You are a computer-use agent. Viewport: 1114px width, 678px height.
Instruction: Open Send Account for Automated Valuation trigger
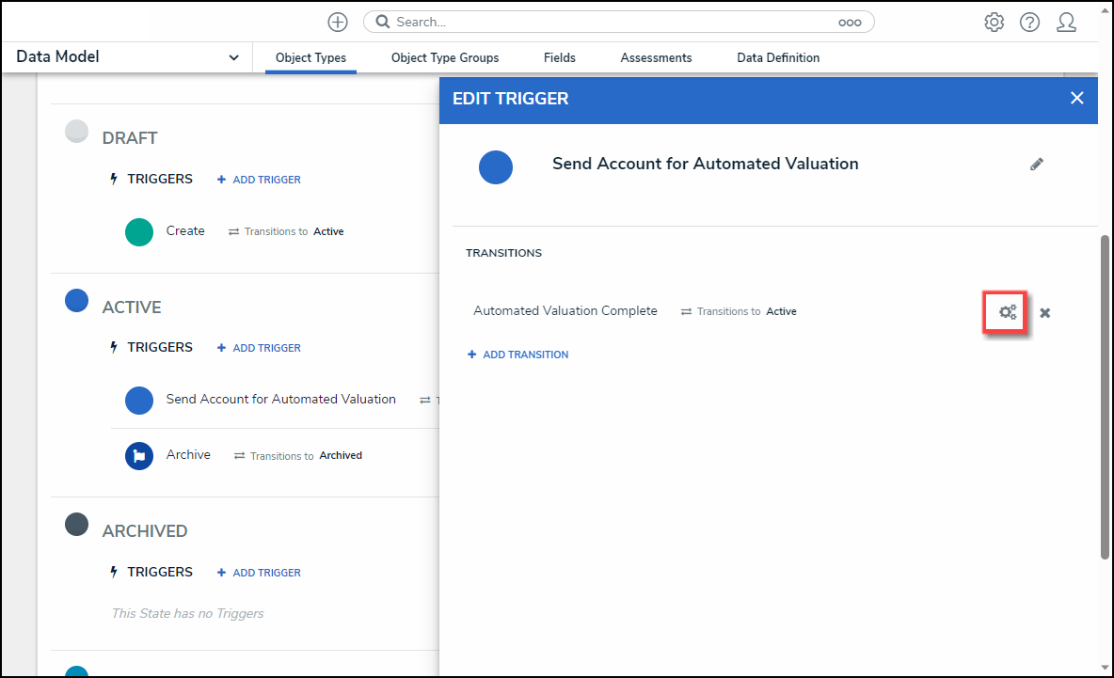280,400
